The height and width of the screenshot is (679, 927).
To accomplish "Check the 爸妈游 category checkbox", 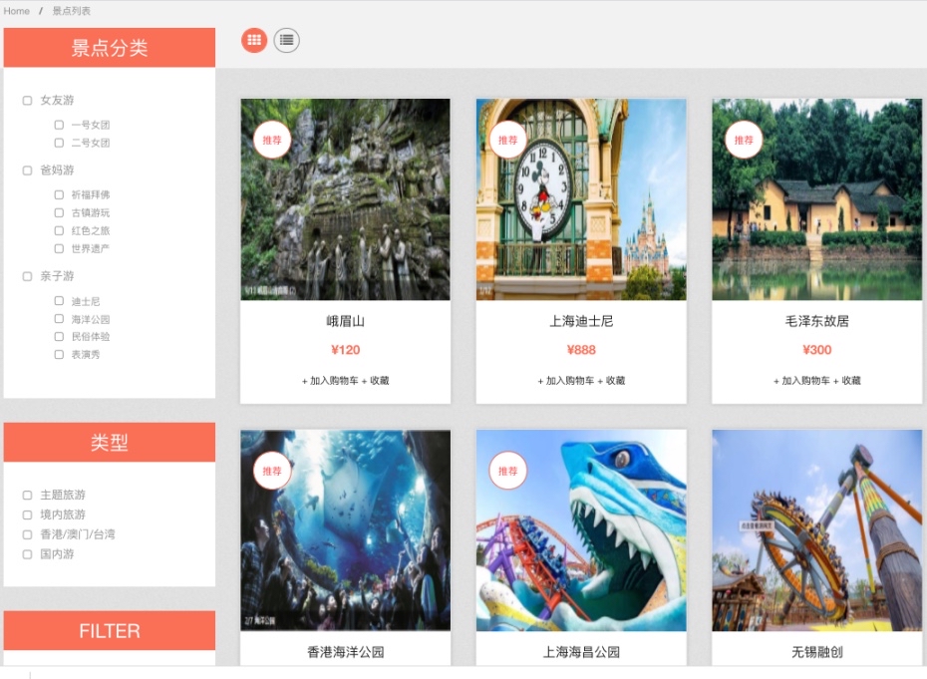I will click(x=27, y=170).
